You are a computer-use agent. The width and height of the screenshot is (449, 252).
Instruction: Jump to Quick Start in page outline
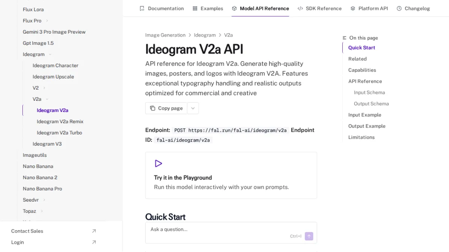pyautogui.click(x=361, y=48)
